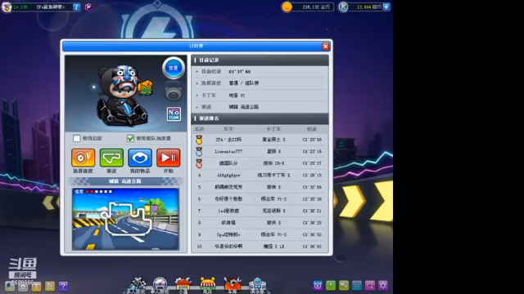Image resolution: width=524 pixels, height=294 pixels.
Task: Click the character kart preview
Action: pos(124,96)
